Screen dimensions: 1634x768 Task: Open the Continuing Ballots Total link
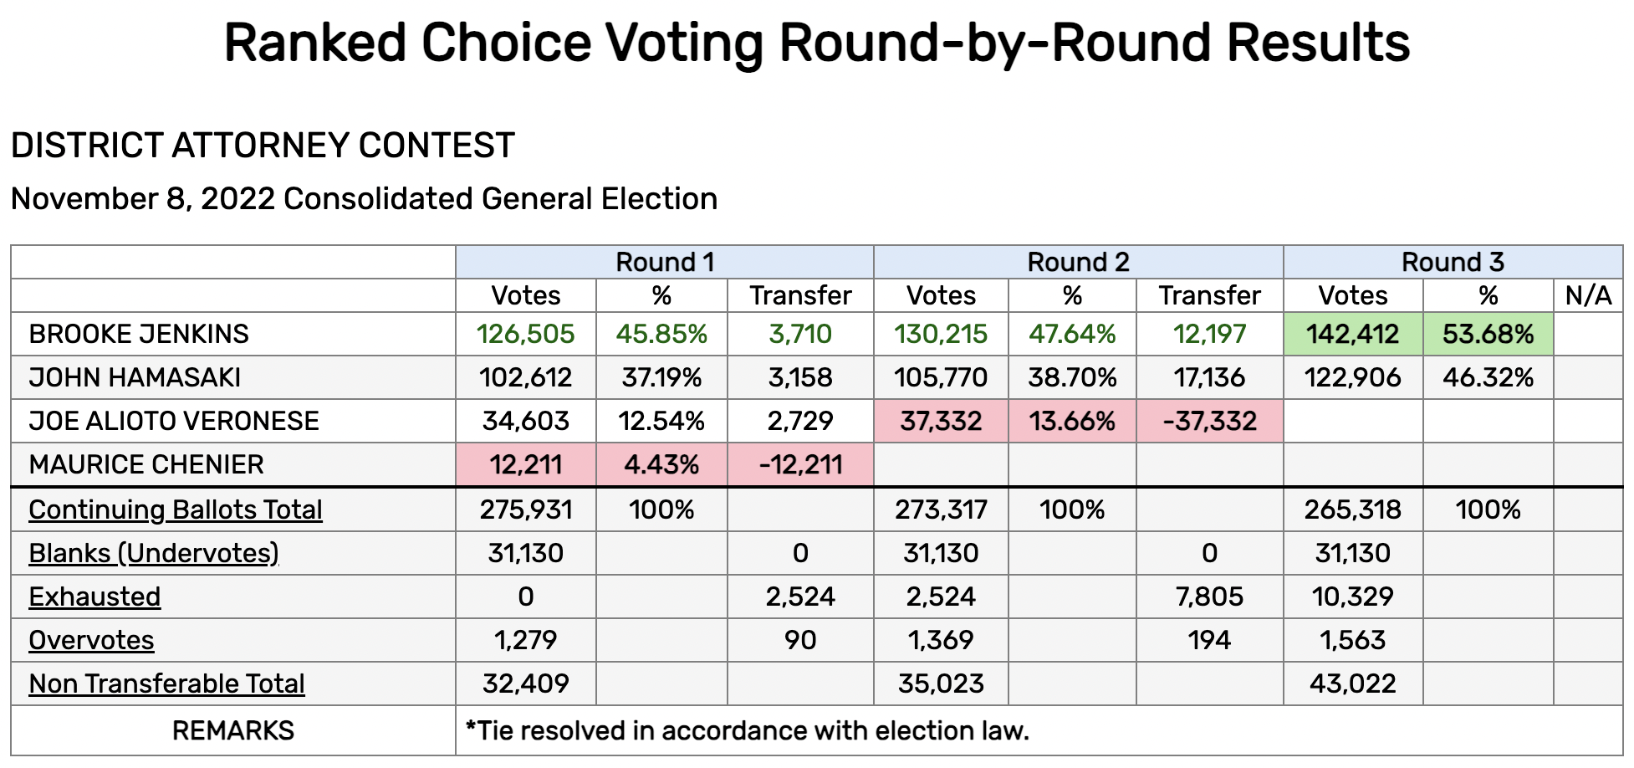coord(176,509)
